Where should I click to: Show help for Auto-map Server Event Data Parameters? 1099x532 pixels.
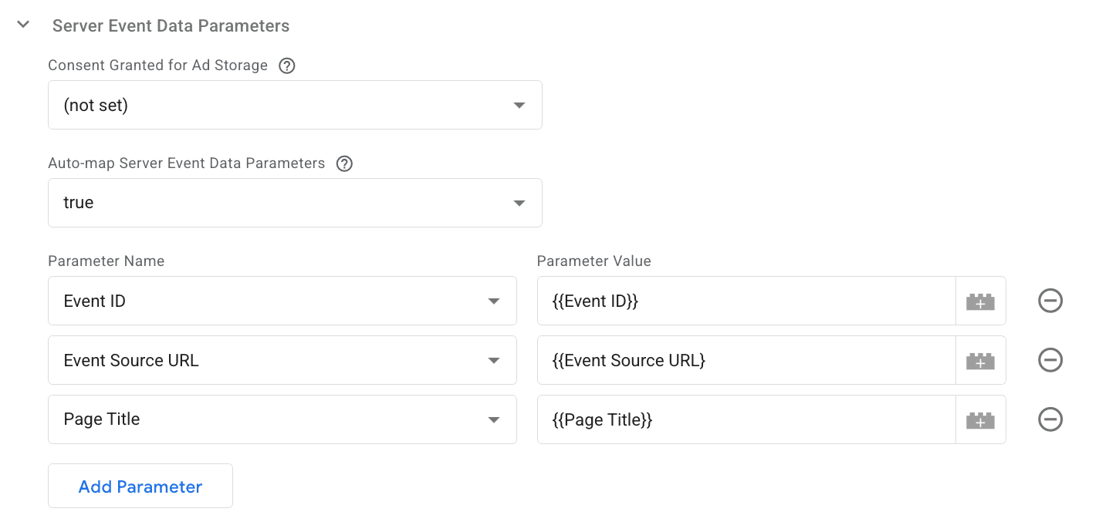click(345, 163)
